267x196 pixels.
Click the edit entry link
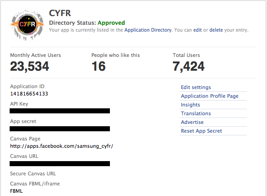pos(197,30)
